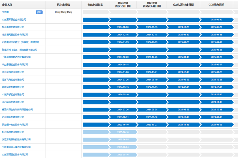The height and width of the screenshot is (158, 238).
Task: Click the 2024-12-20 date for 上海信谊
Action: pyautogui.click(x=123, y=57)
